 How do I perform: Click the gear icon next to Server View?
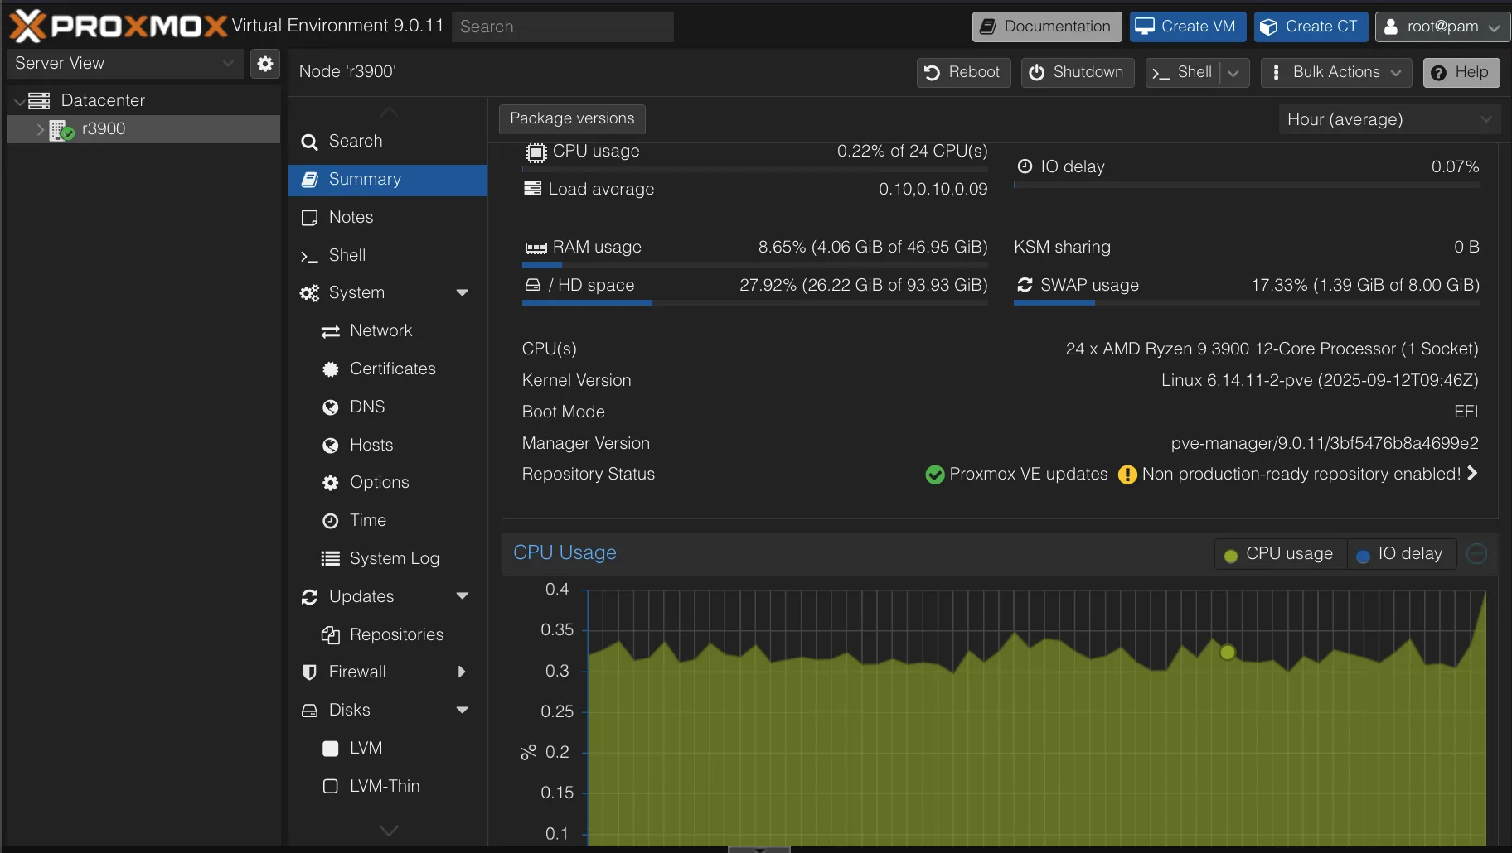pyautogui.click(x=265, y=63)
